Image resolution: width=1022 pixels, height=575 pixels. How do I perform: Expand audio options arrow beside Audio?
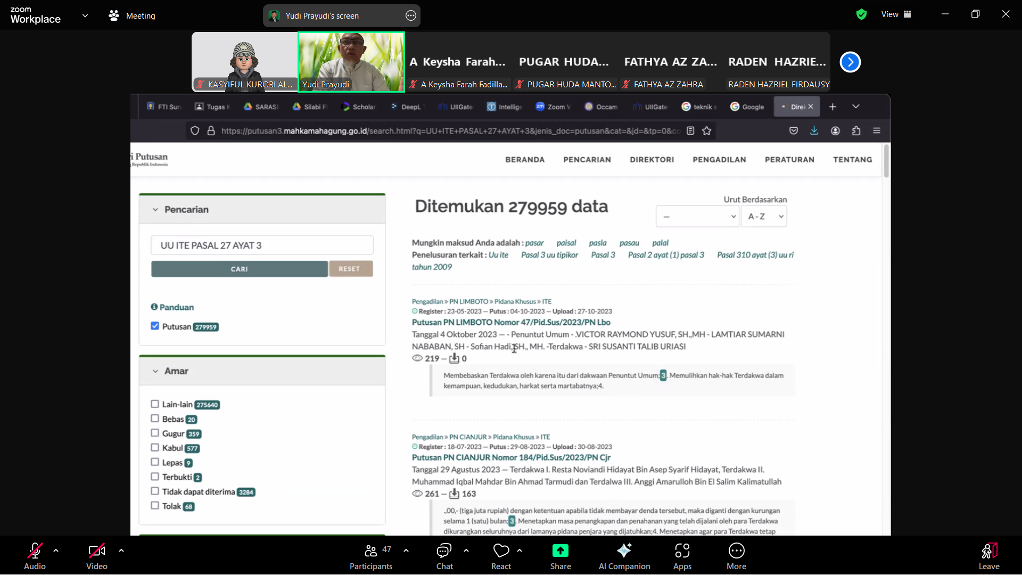click(56, 551)
